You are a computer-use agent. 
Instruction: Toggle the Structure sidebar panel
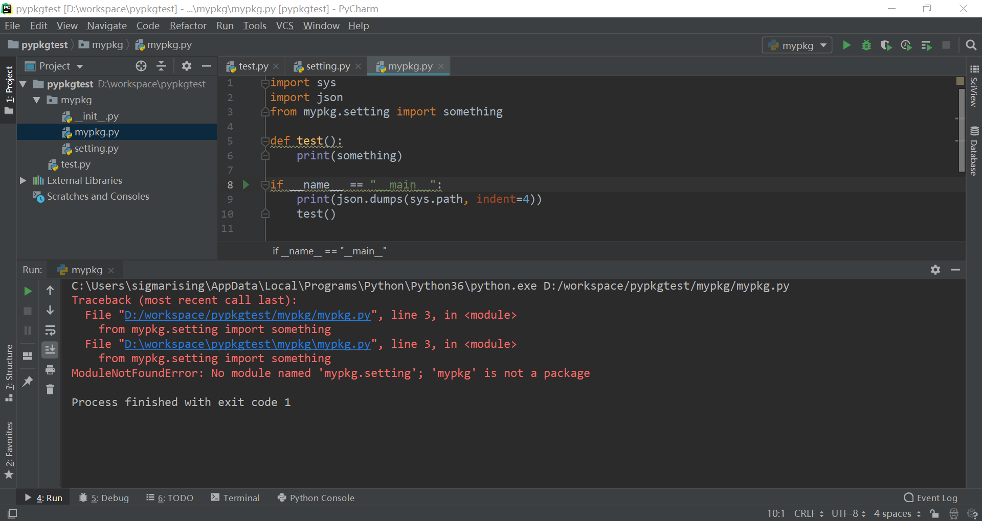click(x=9, y=373)
